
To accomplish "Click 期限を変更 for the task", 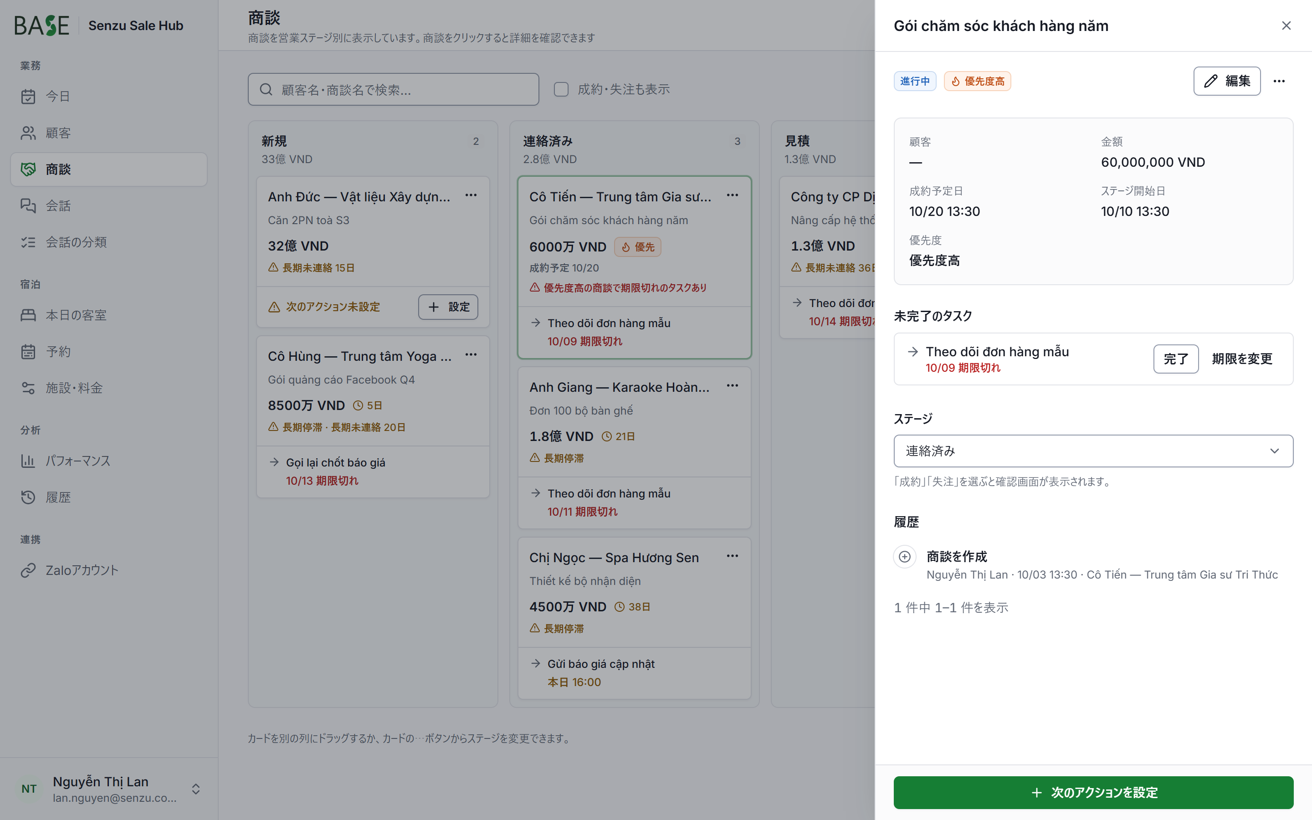I will (1241, 359).
